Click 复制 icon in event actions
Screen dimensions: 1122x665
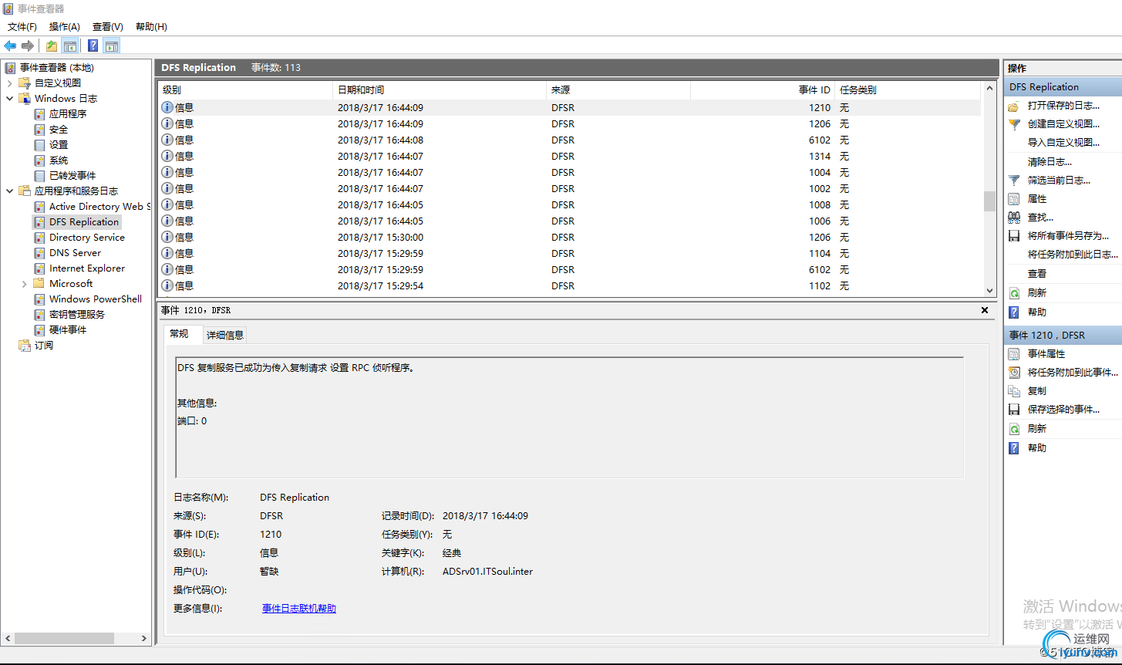[1014, 391]
